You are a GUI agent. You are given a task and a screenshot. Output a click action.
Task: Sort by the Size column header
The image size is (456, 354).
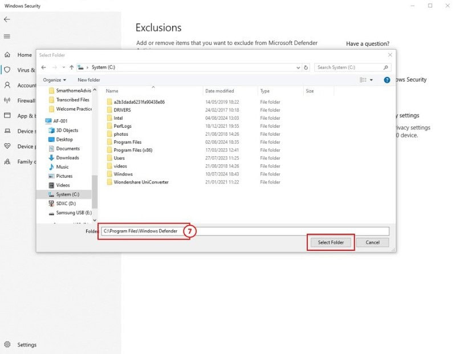(310, 91)
